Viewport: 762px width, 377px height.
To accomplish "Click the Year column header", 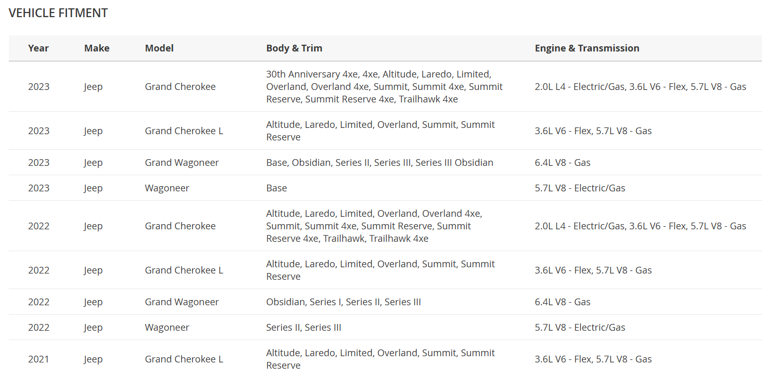I will (39, 48).
